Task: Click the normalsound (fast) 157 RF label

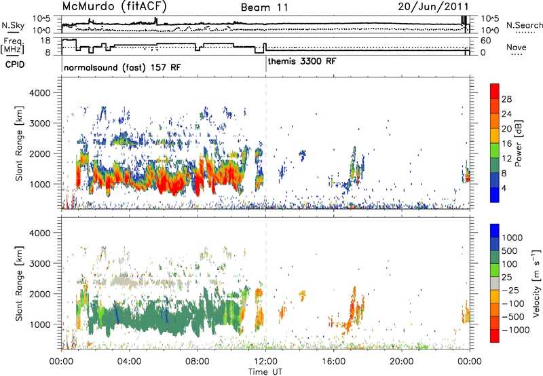Action: [x=122, y=67]
